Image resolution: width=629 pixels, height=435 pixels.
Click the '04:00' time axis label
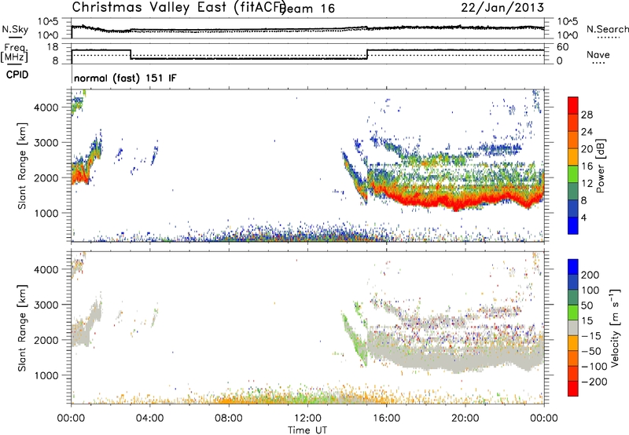tap(150, 419)
